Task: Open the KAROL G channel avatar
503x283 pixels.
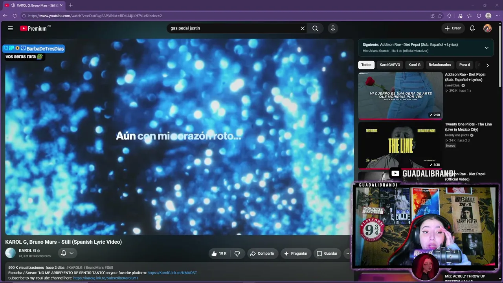Action: 10,253
